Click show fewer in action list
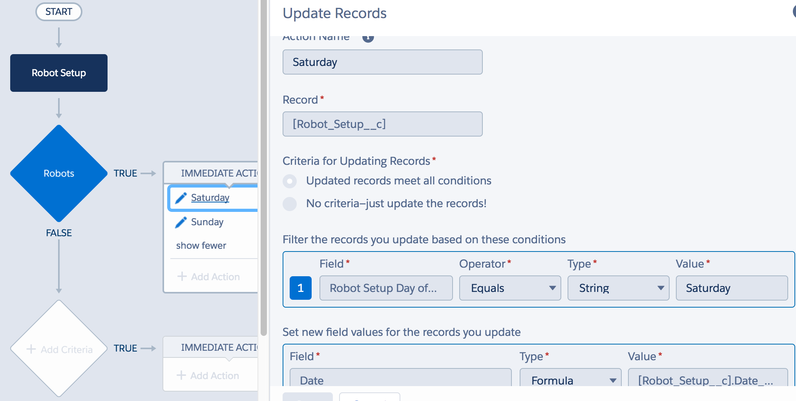This screenshot has width=796, height=401. coord(201,246)
